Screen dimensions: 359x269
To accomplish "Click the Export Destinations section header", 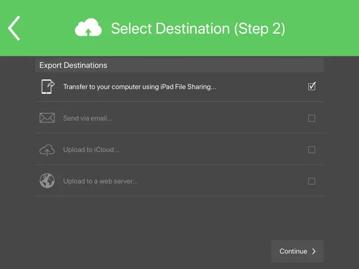I will pyautogui.click(x=180, y=65).
